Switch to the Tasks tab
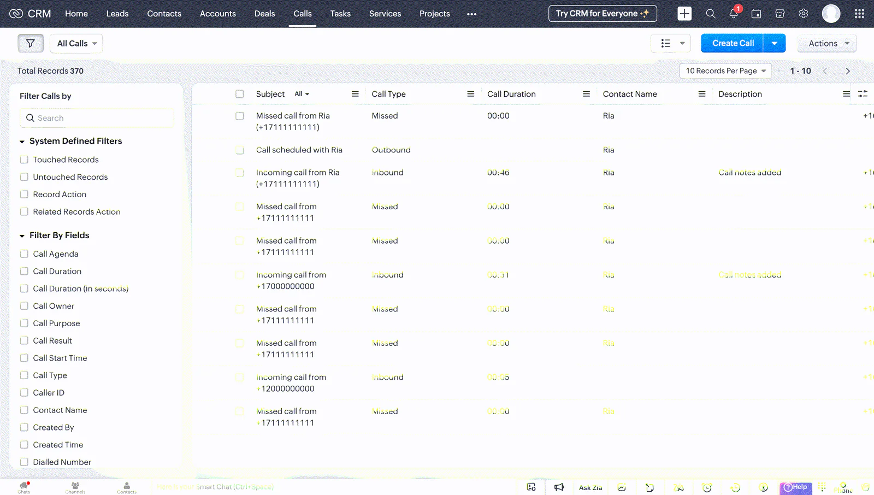 click(340, 14)
